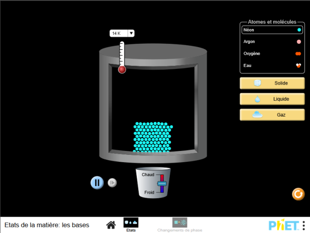
Task: Click the Atomes et molécules panel title
Action: [272, 22]
